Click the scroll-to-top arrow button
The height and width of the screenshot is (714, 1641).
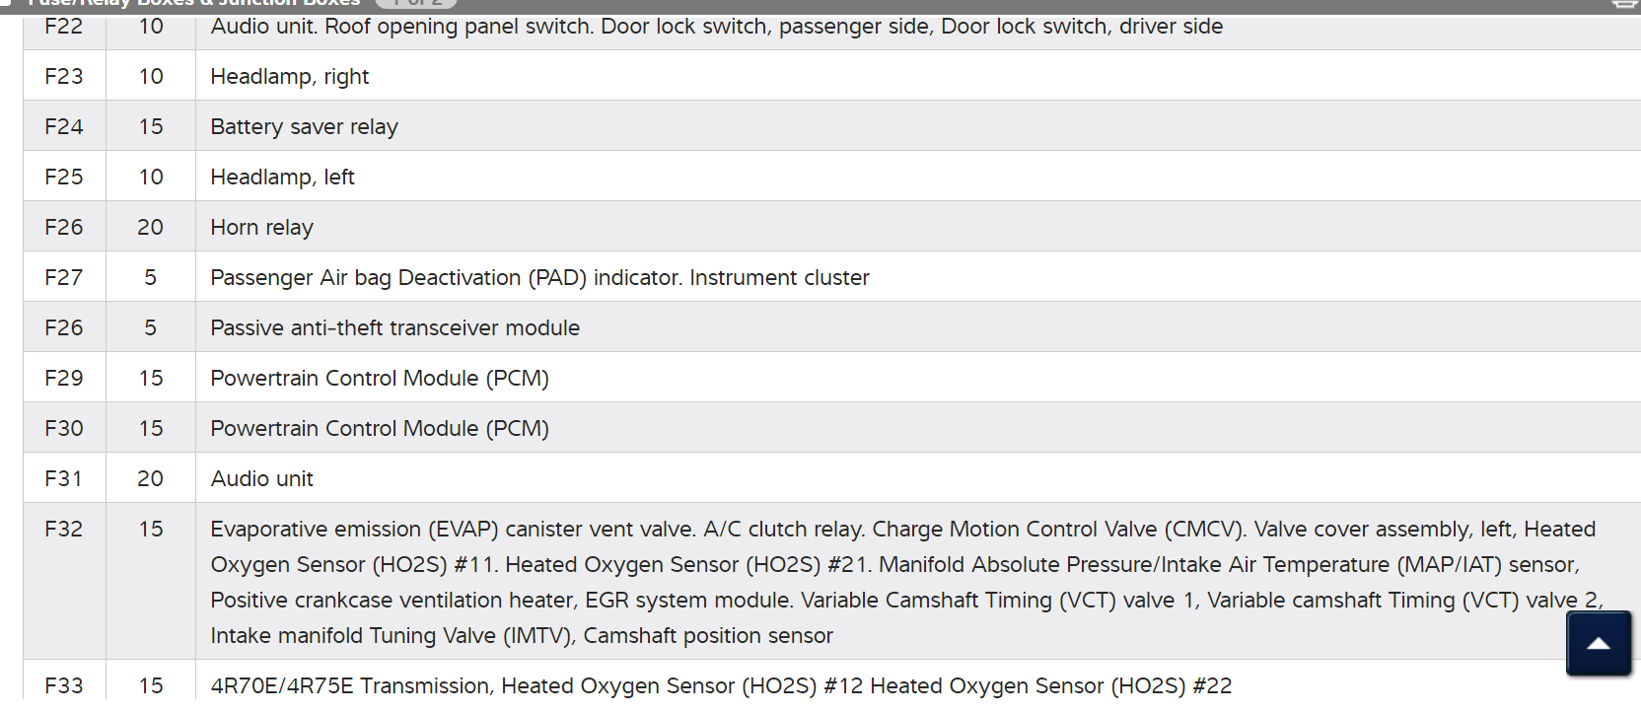click(1599, 644)
